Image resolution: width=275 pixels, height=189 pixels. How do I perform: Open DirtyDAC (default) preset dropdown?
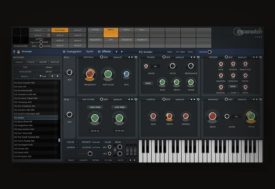coord(117,57)
